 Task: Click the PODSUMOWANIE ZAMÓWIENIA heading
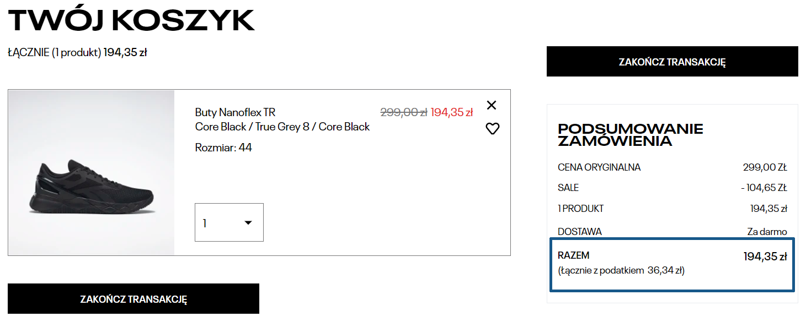(630, 135)
